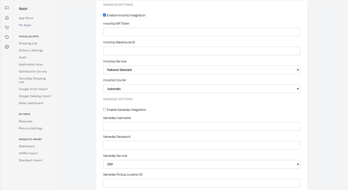Click the Sameday Username input

[202, 126]
